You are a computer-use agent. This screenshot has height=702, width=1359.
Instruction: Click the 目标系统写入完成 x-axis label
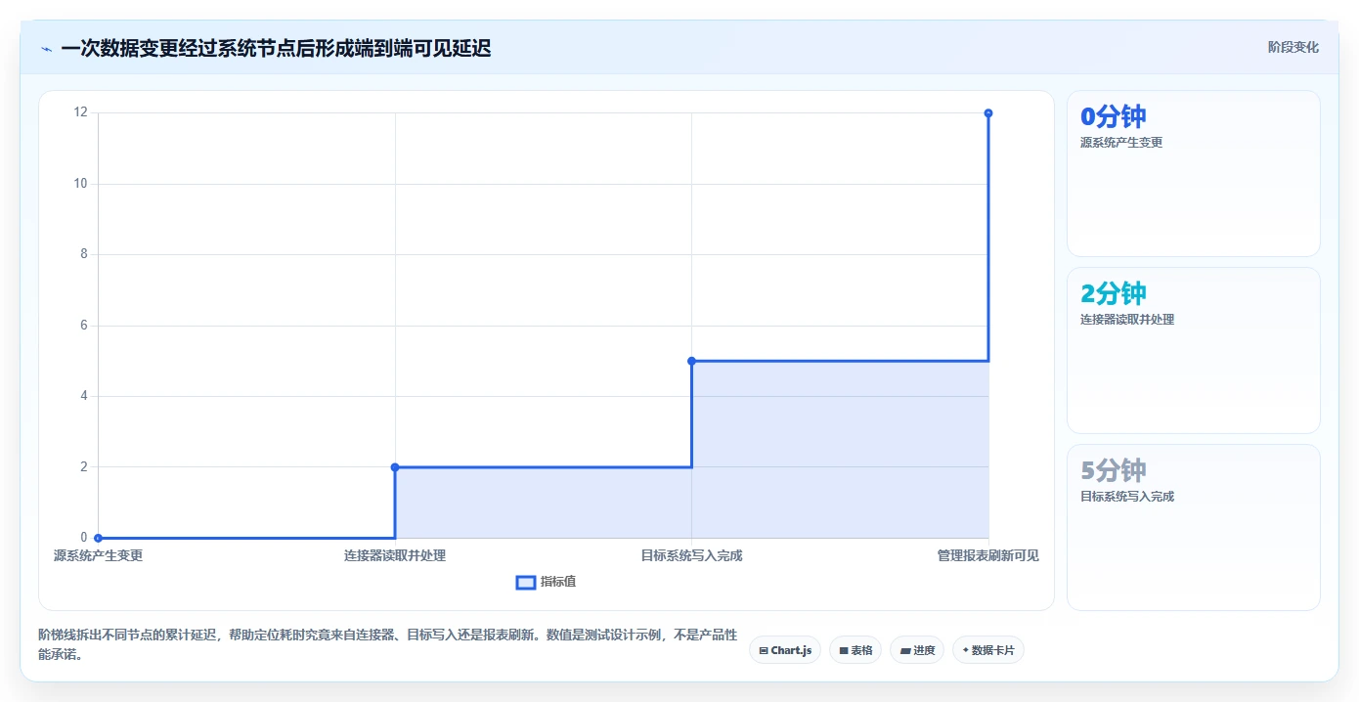691,555
